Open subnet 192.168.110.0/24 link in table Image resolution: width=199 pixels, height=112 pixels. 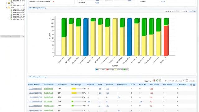35,97
